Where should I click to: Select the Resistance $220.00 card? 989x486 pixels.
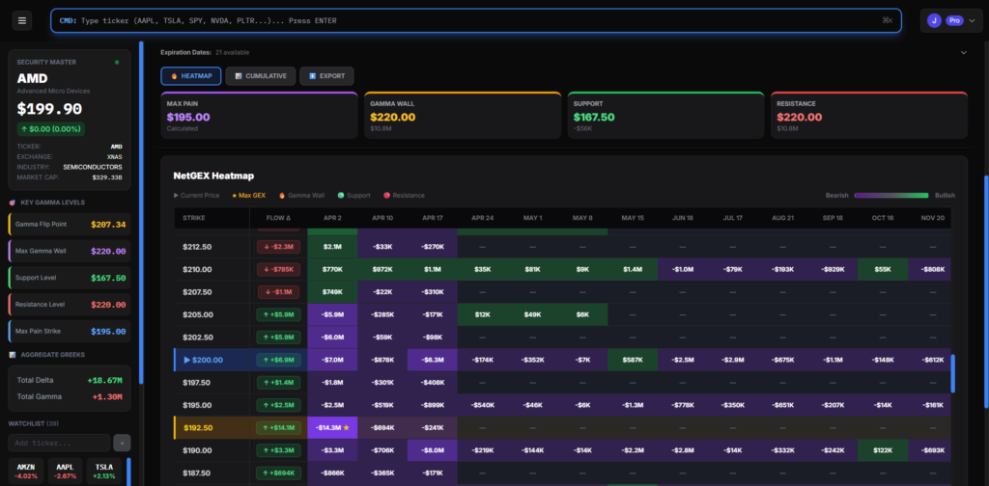click(869, 115)
